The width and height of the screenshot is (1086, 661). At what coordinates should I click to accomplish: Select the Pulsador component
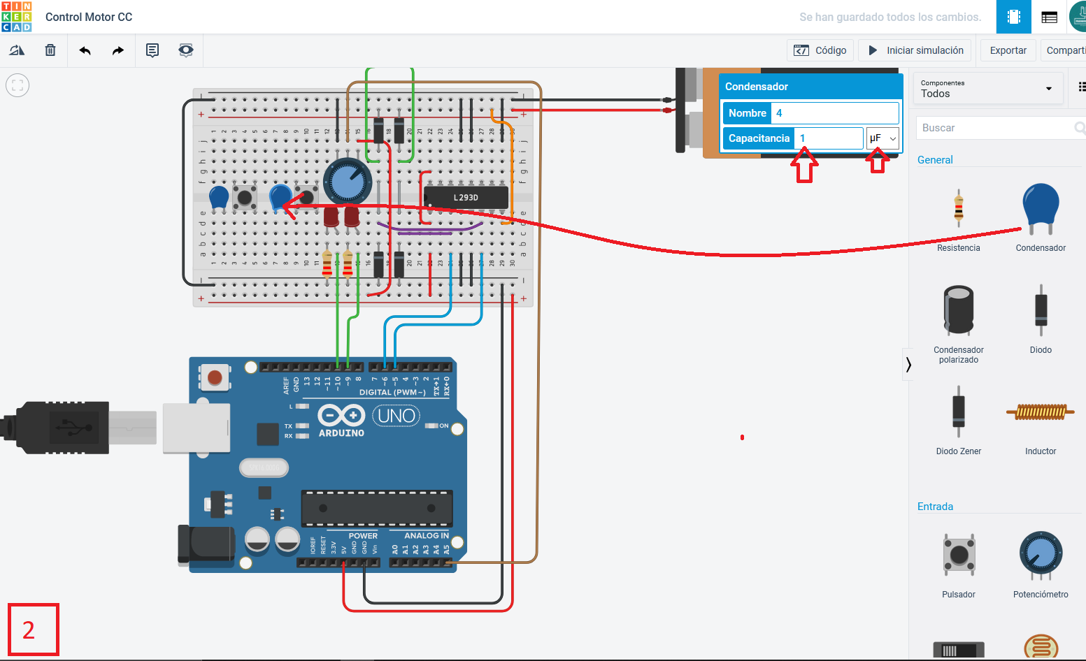pos(959,565)
